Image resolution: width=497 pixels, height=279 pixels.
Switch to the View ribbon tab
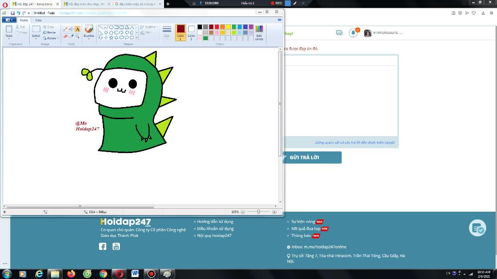38,20
